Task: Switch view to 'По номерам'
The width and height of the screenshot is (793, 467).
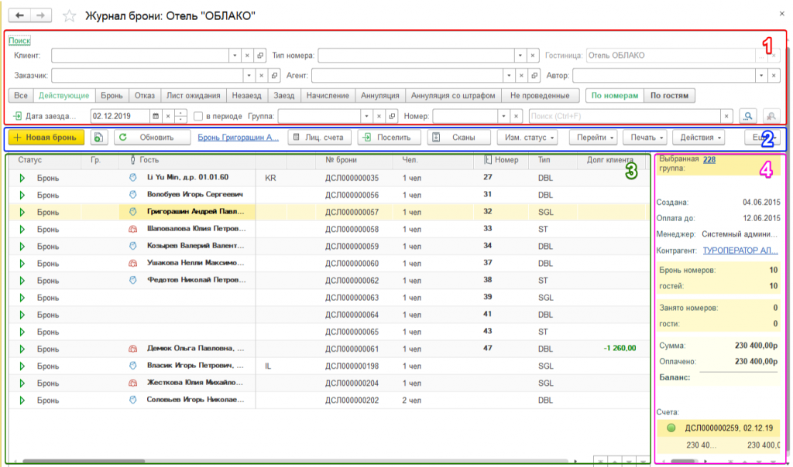Action: 614,96
